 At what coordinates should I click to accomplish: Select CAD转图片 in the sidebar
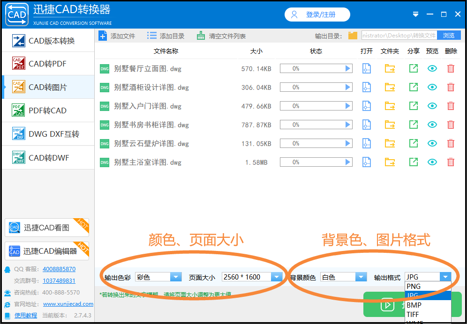click(48, 87)
